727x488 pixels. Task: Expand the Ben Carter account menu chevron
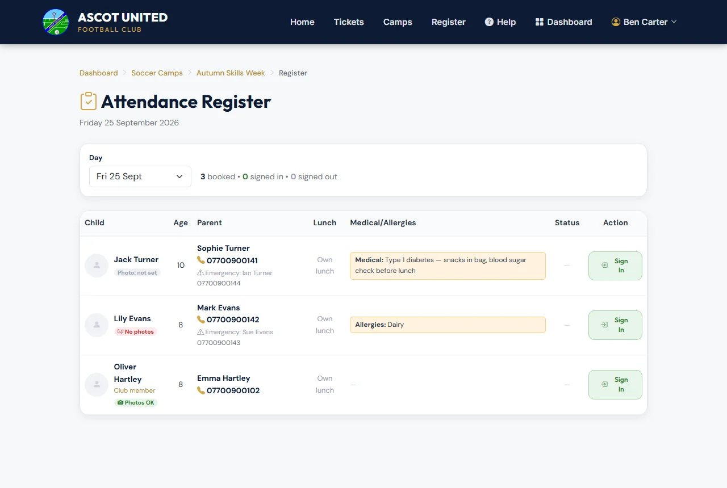[674, 22]
